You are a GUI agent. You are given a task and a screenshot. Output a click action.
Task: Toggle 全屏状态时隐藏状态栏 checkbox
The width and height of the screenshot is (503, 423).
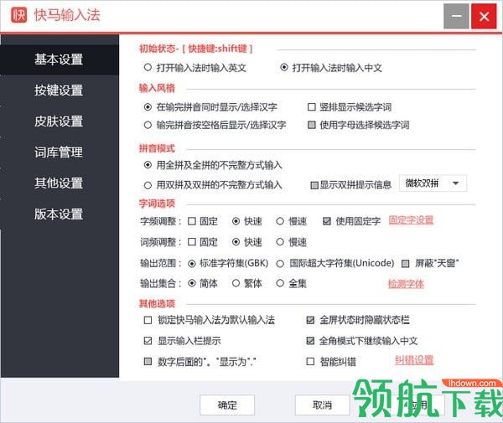click(x=310, y=320)
